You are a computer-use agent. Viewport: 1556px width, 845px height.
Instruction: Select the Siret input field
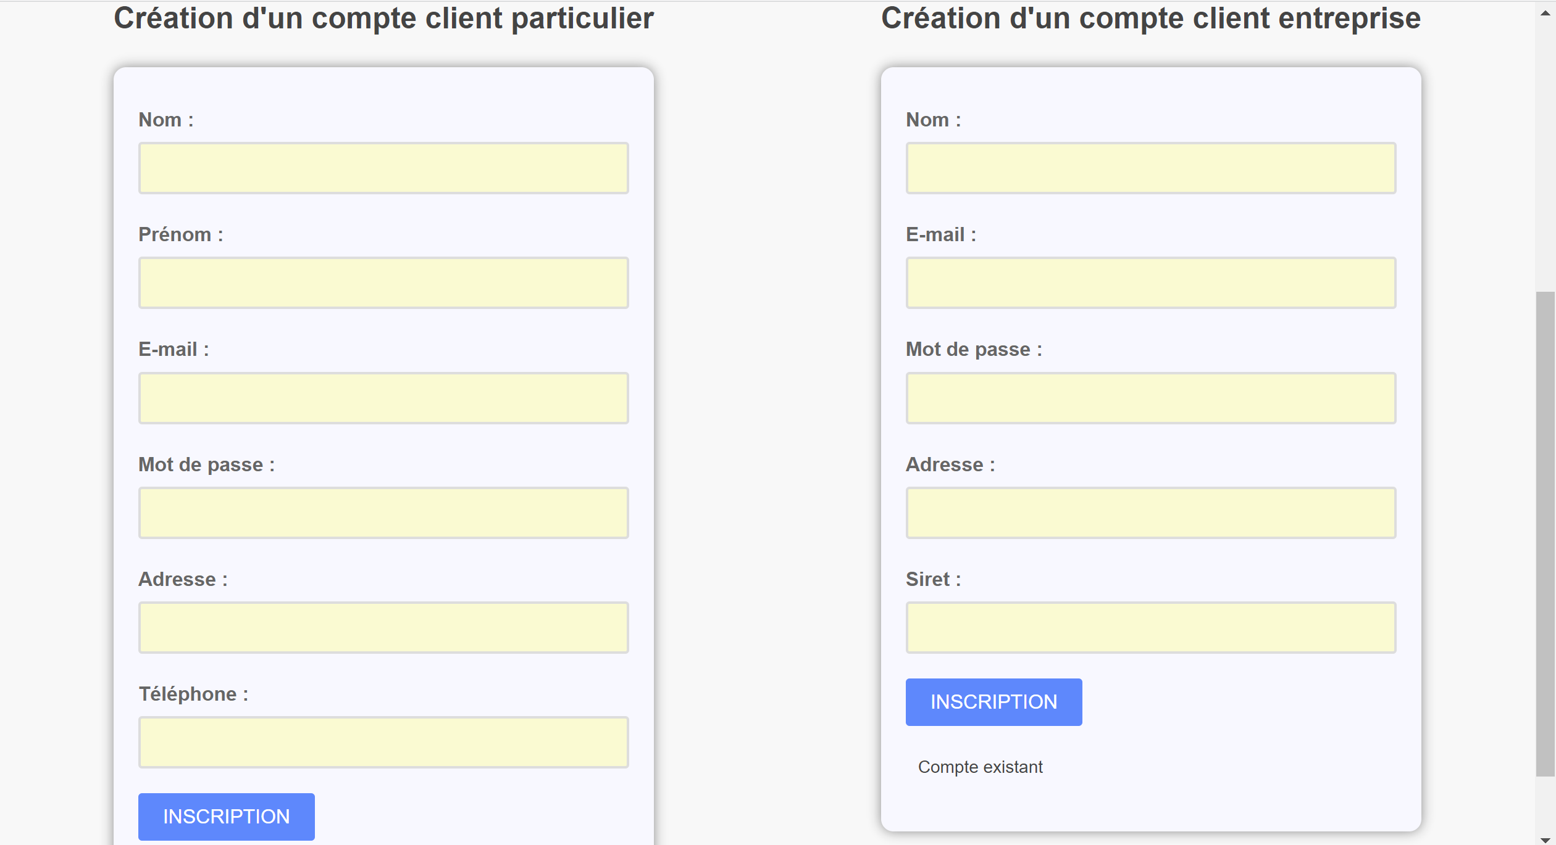click(x=1151, y=627)
